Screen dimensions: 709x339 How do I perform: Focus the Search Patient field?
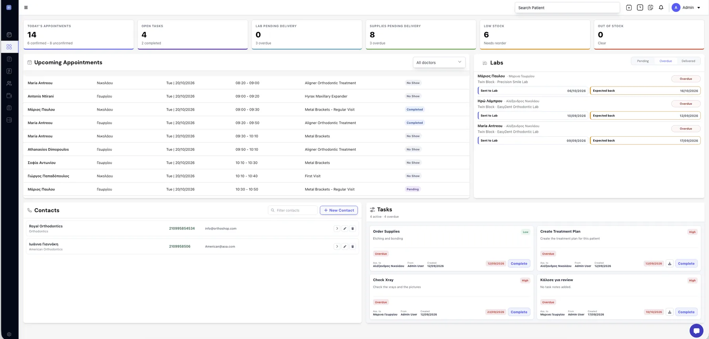pos(567,8)
